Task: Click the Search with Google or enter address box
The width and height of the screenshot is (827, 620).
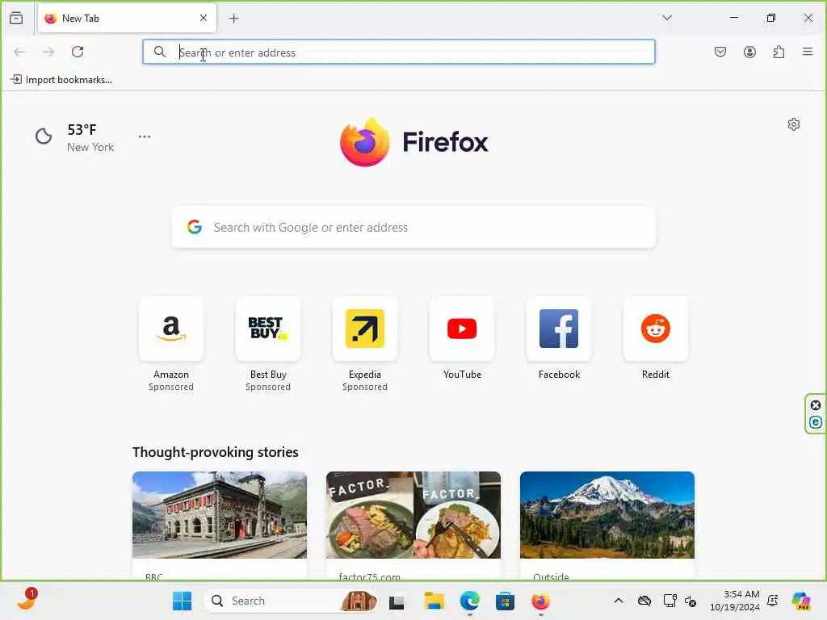Action: coord(413,227)
